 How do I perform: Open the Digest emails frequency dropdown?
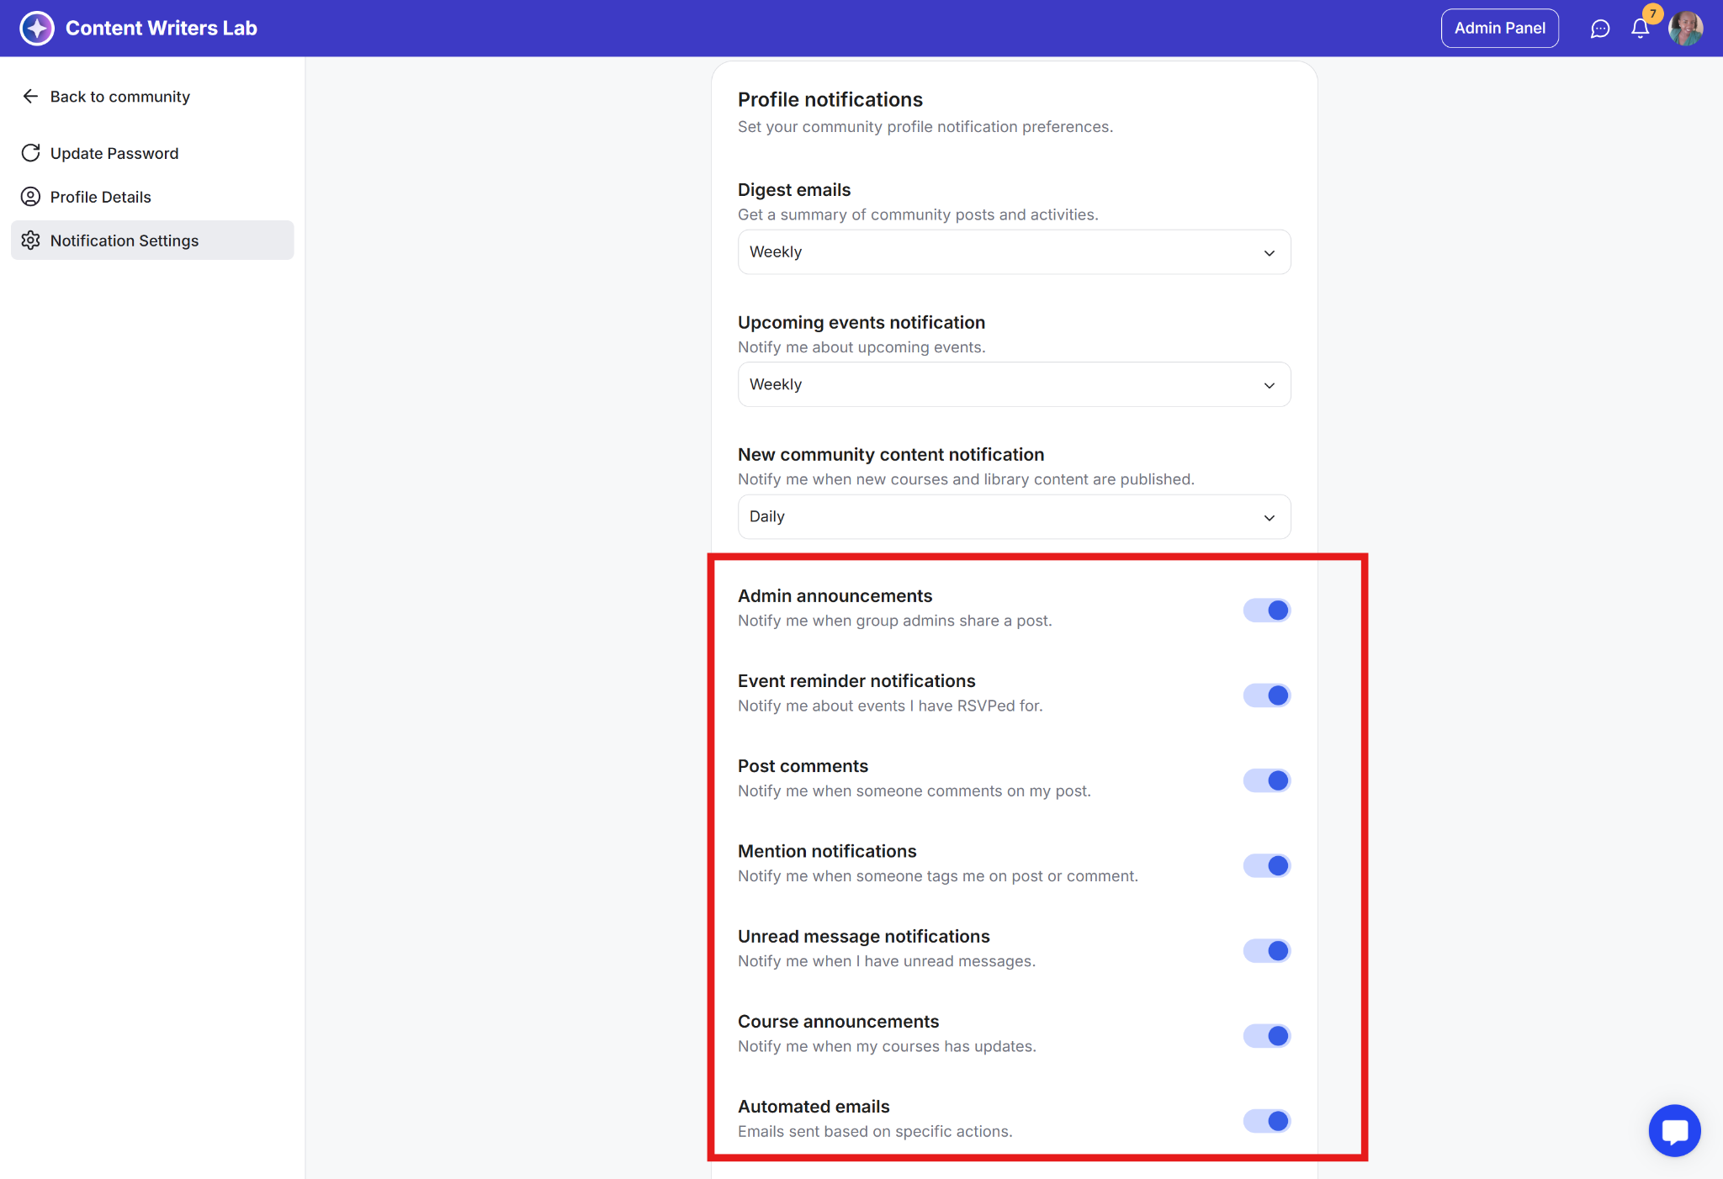(1014, 252)
